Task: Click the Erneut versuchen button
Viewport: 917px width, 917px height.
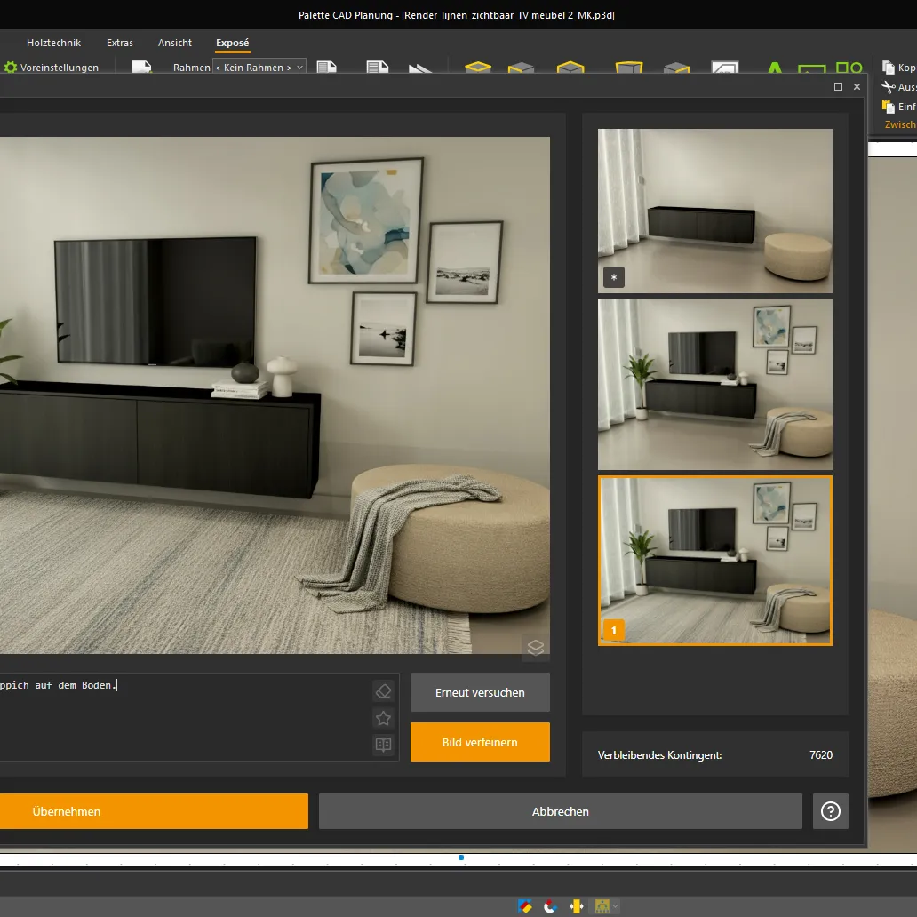Action: [x=480, y=692]
